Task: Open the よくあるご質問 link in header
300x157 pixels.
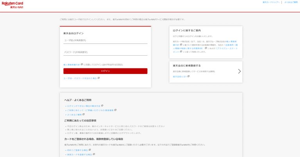Action: 290,2
